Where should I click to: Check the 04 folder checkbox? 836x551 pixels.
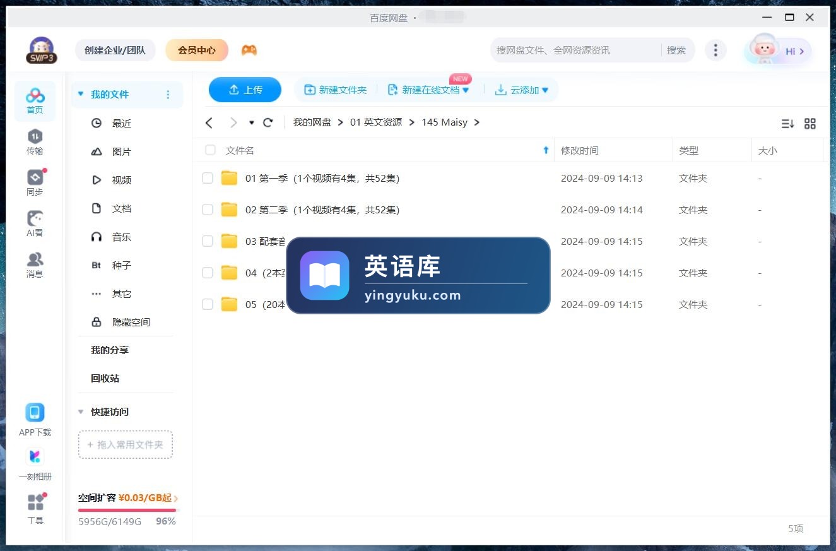point(208,273)
